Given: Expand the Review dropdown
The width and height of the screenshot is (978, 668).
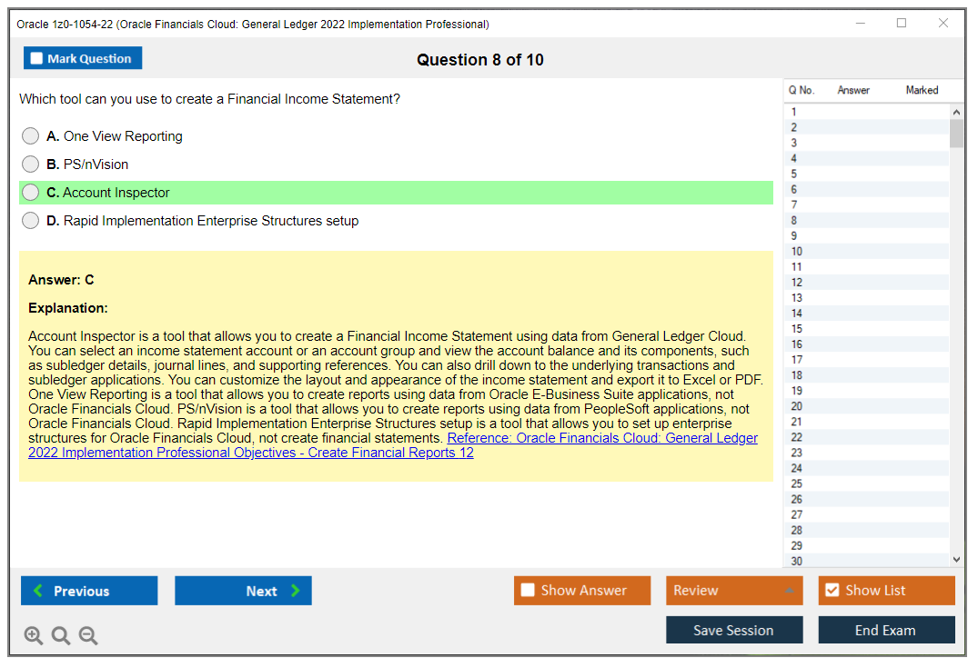Looking at the screenshot, I should pos(789,591).
